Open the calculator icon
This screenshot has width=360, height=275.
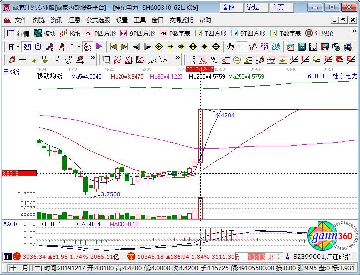tap(302, 47)
